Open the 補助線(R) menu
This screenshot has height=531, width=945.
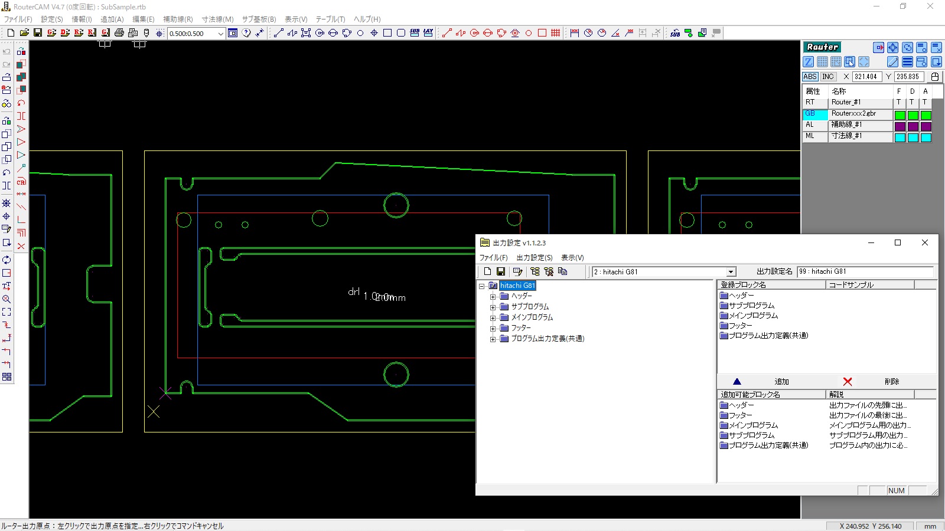point(178,19)
